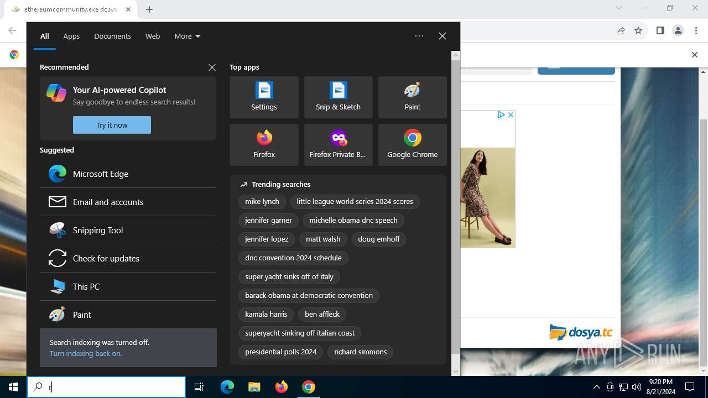Launch the Google Chrome top app tile

(x=412, y=145)
